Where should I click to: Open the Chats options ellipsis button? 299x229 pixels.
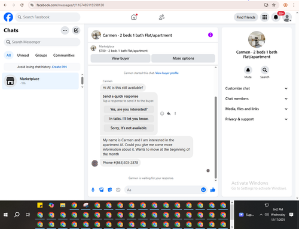[65, 30]
